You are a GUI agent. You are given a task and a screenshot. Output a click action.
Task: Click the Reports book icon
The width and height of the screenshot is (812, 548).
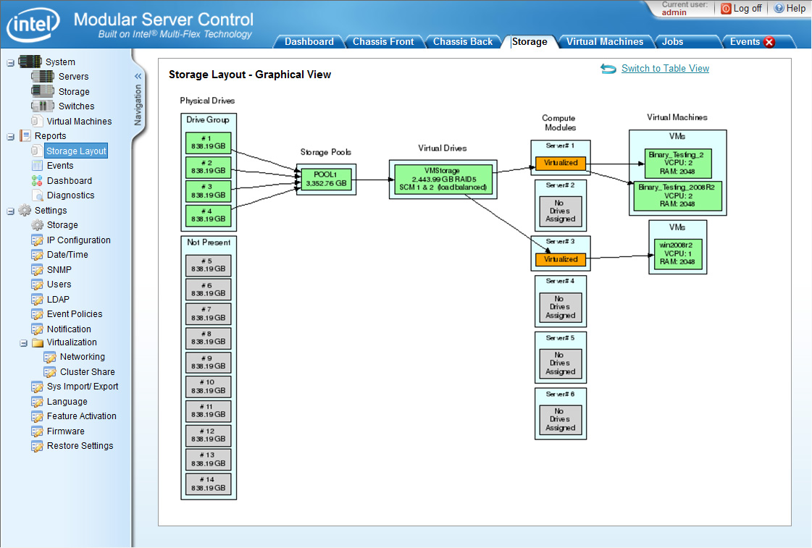25,135
